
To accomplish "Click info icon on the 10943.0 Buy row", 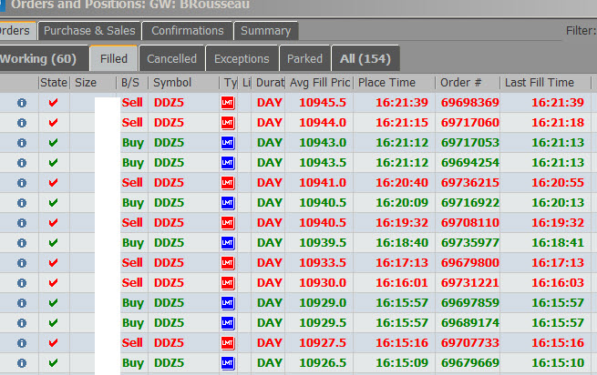I will coord(21,143).
